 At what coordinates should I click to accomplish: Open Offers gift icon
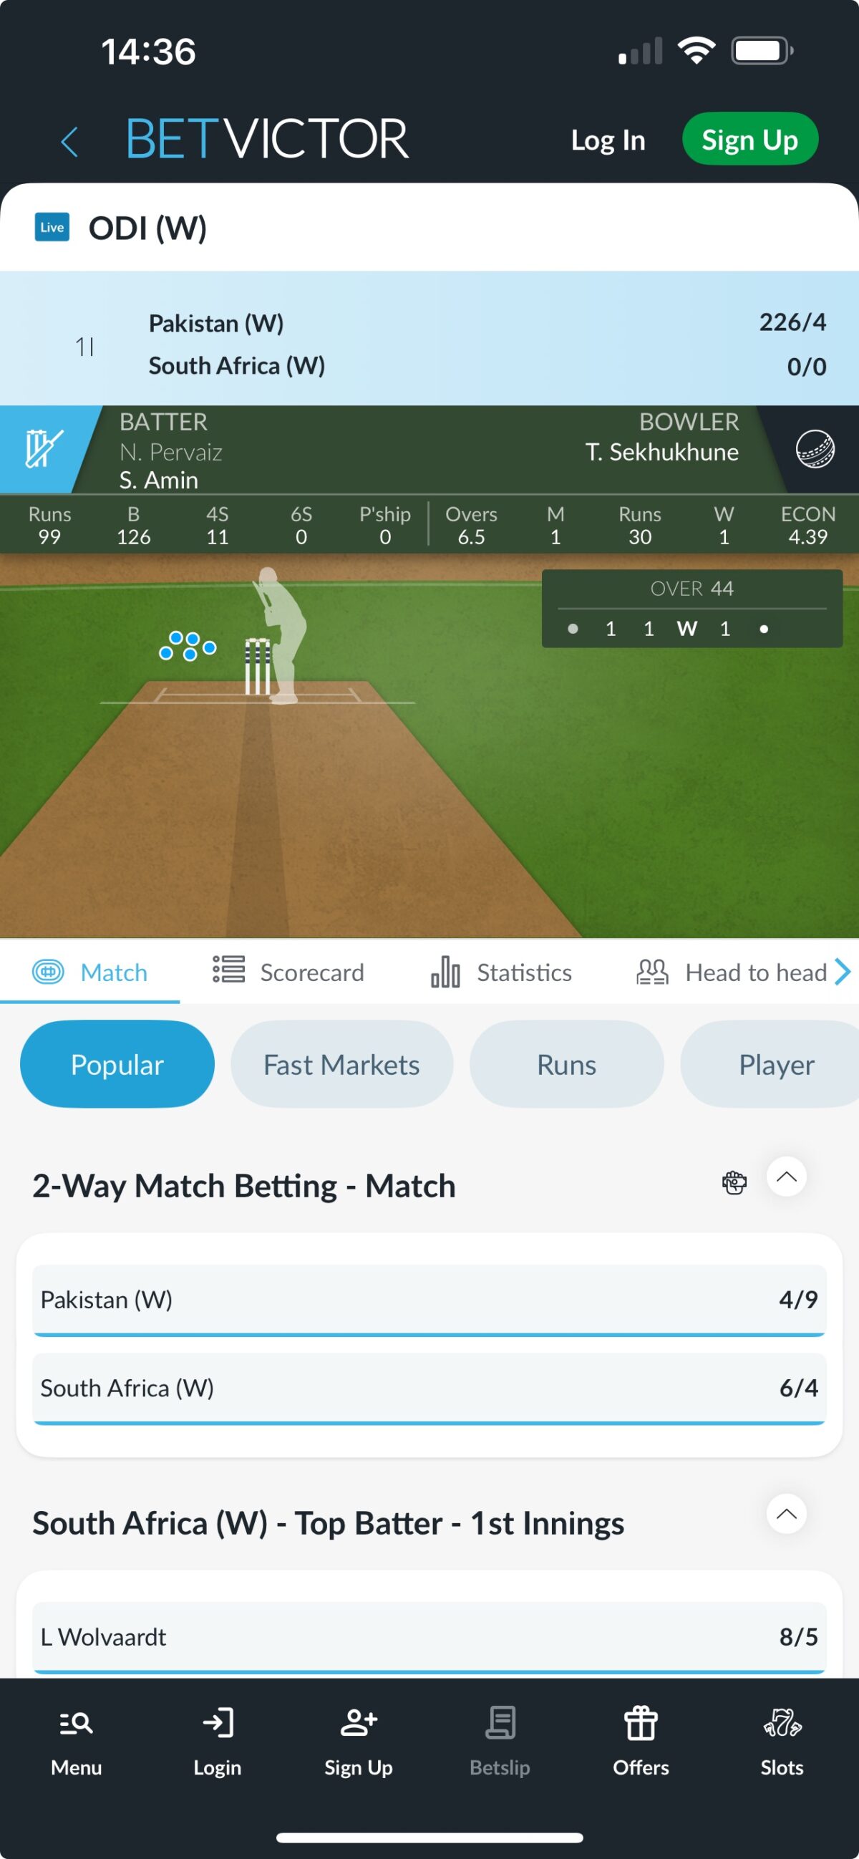click(641, 1723)
